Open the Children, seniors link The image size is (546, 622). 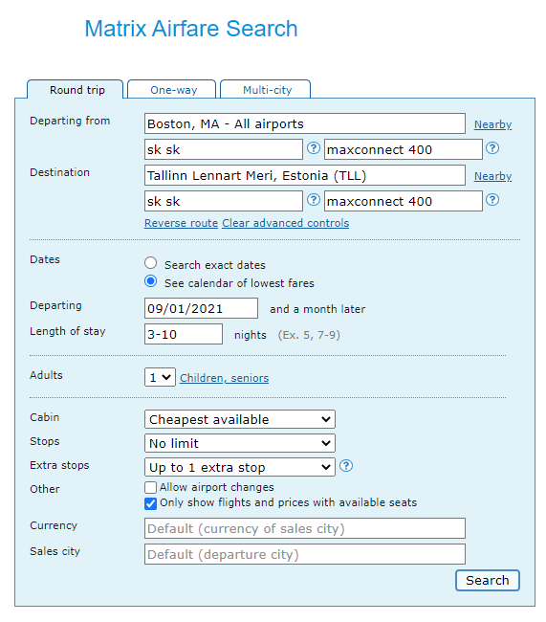[225, 378]
